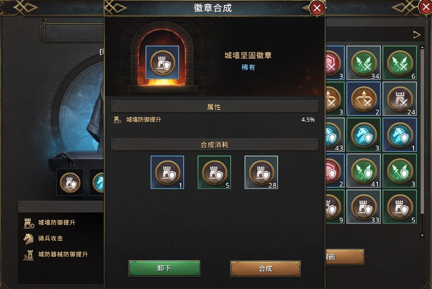Select orange archer badge with count 2
The image size is (432, 289).
click(364, 99)
